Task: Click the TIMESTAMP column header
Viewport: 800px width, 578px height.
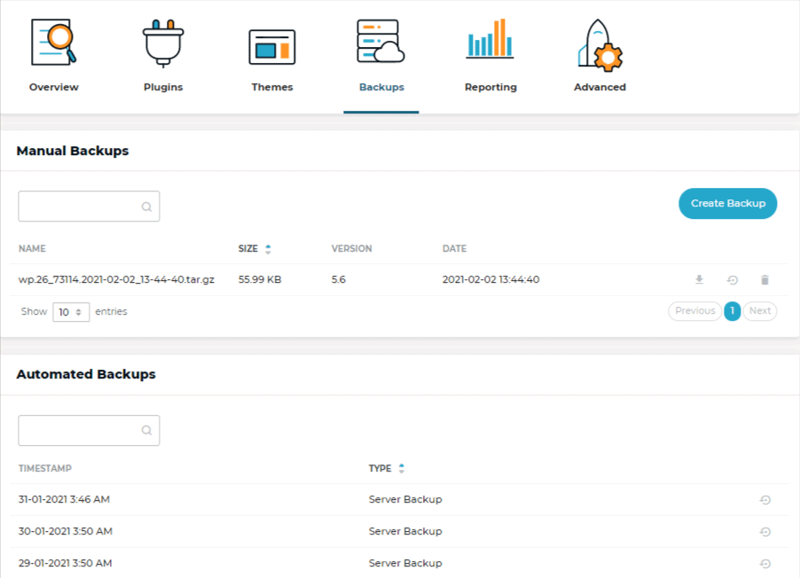Action: coord(45,468)
